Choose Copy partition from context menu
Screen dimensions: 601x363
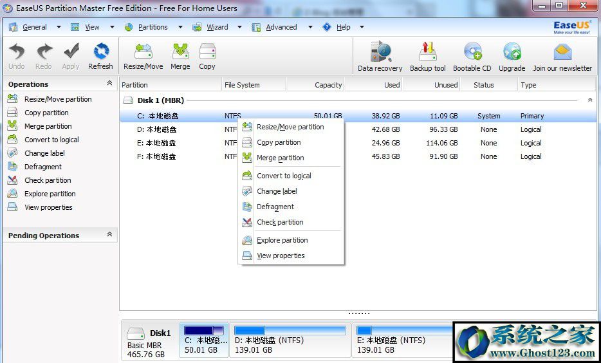pyautogui.click(x=291, y=142)
